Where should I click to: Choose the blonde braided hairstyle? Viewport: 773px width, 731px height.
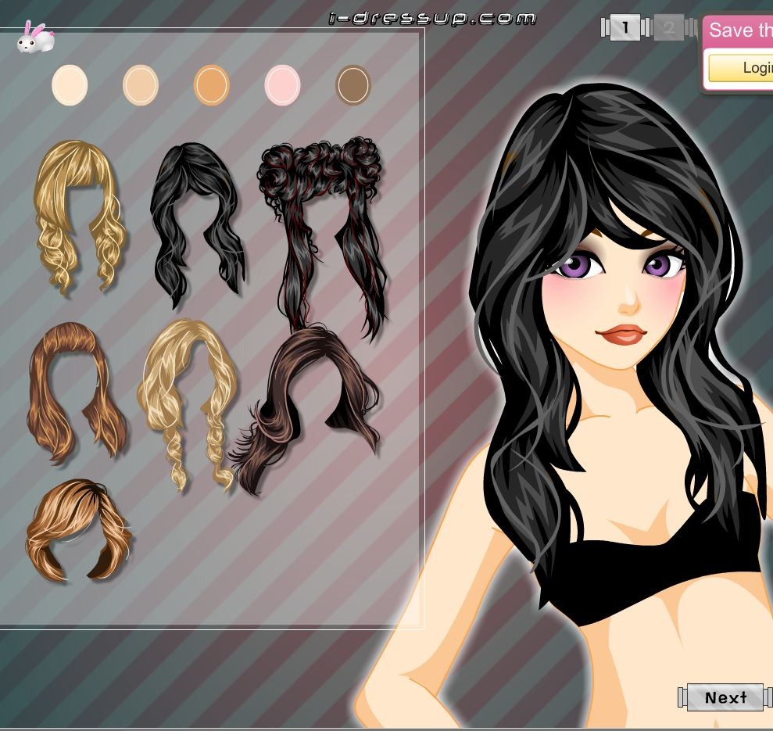(x=188, y=399)
